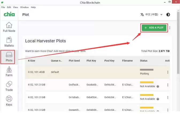Image resolution: width=180 pixels, height=114 pixels.
Task: Open the File menu
Action: 3,7
